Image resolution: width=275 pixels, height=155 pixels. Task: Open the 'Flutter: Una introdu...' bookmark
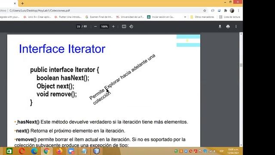tap(68, 17)
